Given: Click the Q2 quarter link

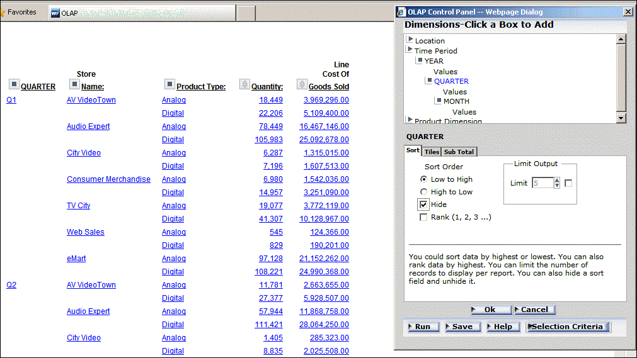Looking at the screenshot, I should tap(11, 285).
